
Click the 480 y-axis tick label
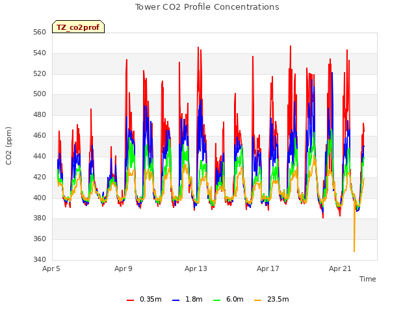click(x=40, y=115)
